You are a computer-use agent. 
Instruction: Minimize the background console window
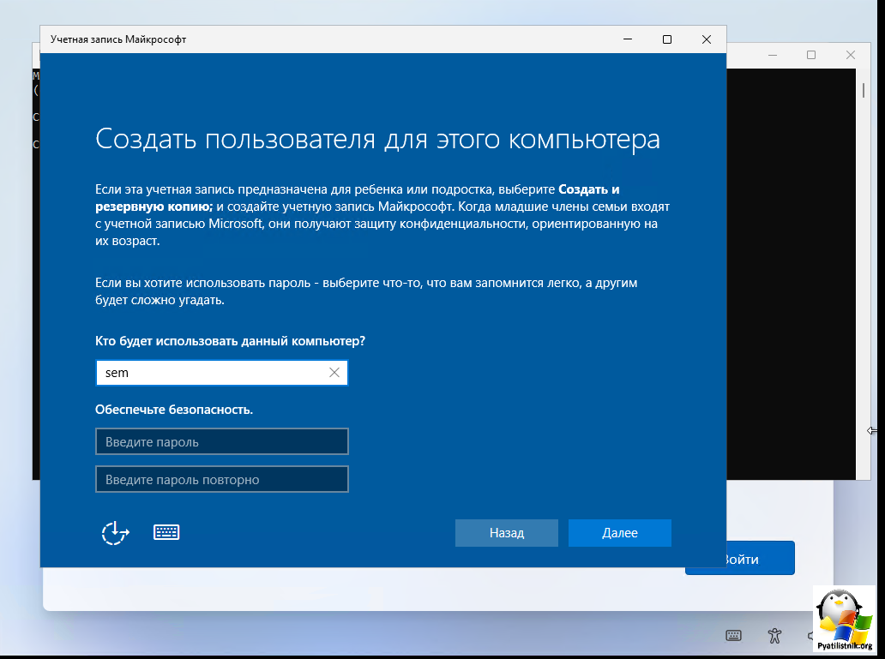click(773, 55)
